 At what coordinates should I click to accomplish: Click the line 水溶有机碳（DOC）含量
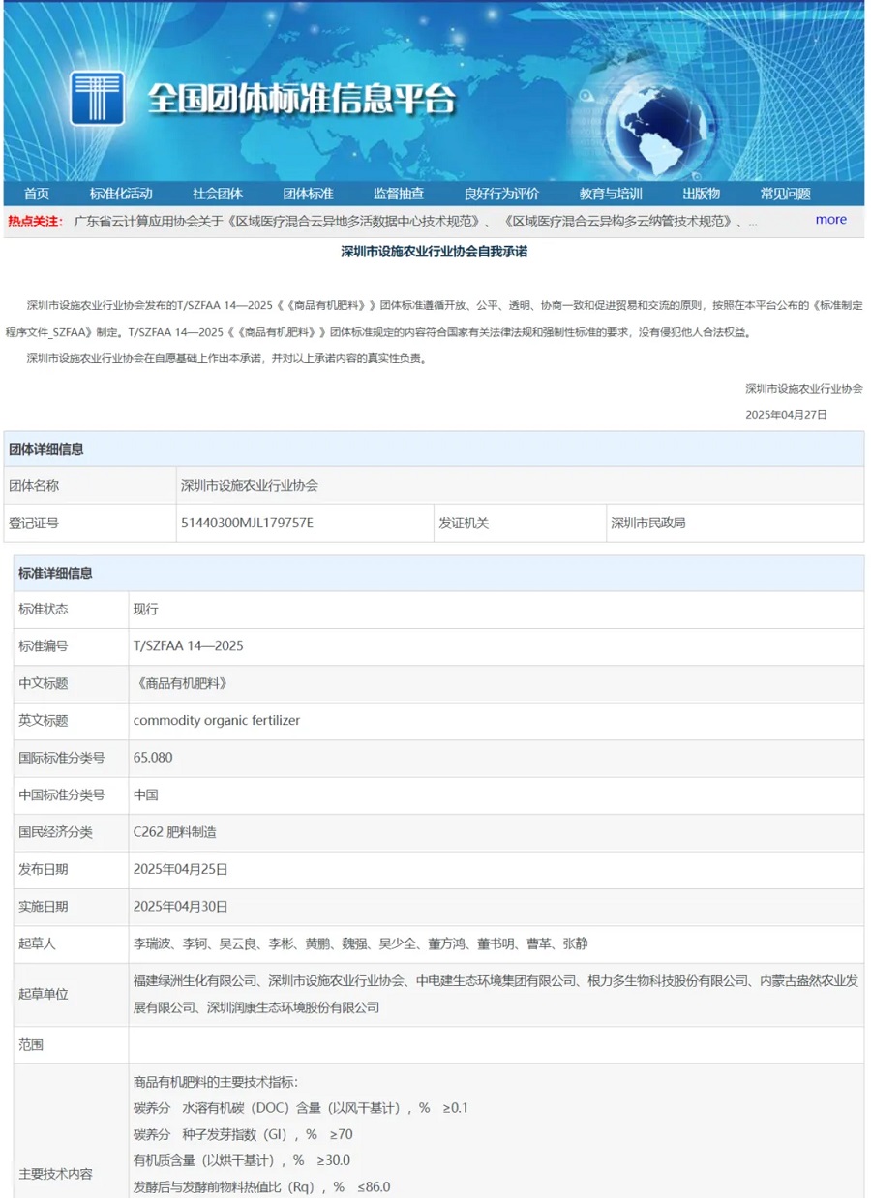(300, 1107)
